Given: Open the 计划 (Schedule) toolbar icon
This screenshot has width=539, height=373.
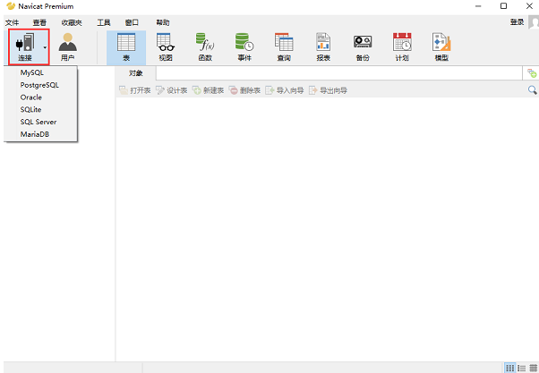Looking at the screenshot, I should (402, 45).
